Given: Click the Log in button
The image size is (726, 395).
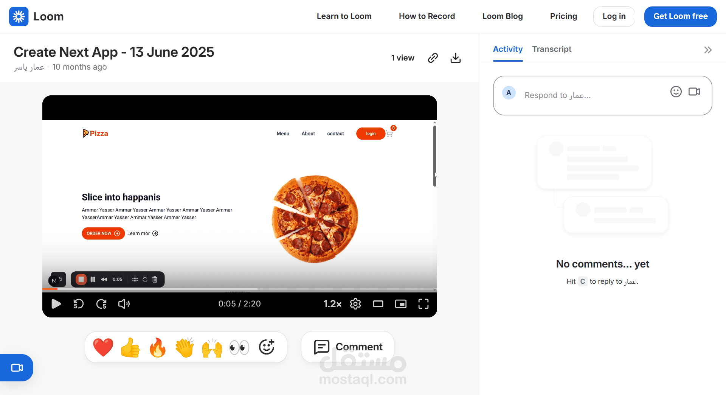Looking at the screenshot, I should 614,16.
